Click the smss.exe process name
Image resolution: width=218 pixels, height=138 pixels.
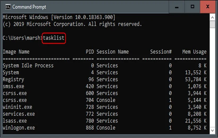(x=13, y=86)
